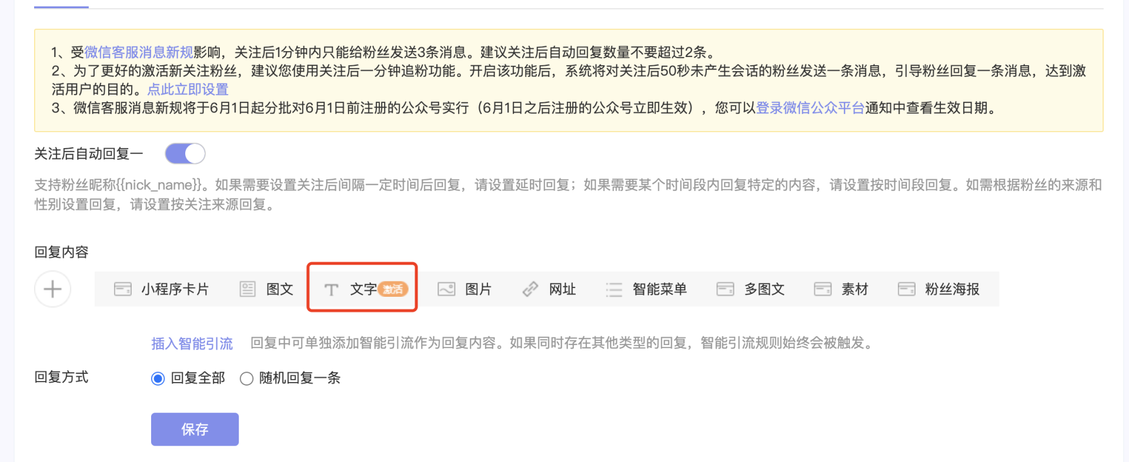The height and width of the screenshot is (462, 1129).
Task: Choose the 回复全部 radio option
Action: coord(158,379)
